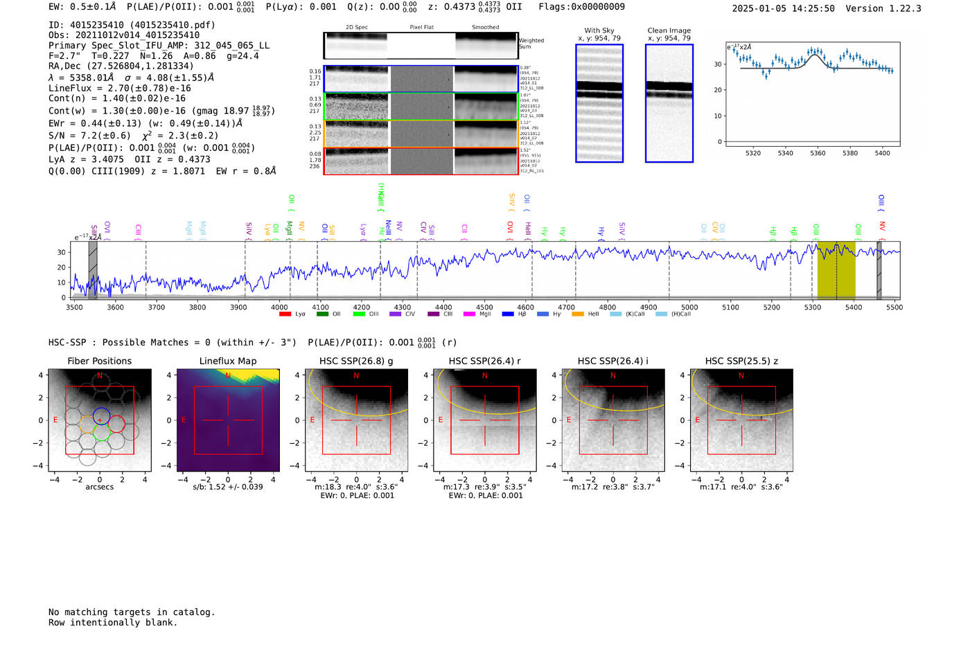Select the λ = 5358.01Å wavelength line
Screen dimensions: 970x660
pyautogui.click(x=132, y=78)
